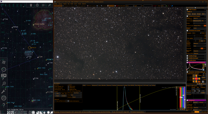Click Stellarium top toolbar oculars wrench icon

[x=49, y=5]
